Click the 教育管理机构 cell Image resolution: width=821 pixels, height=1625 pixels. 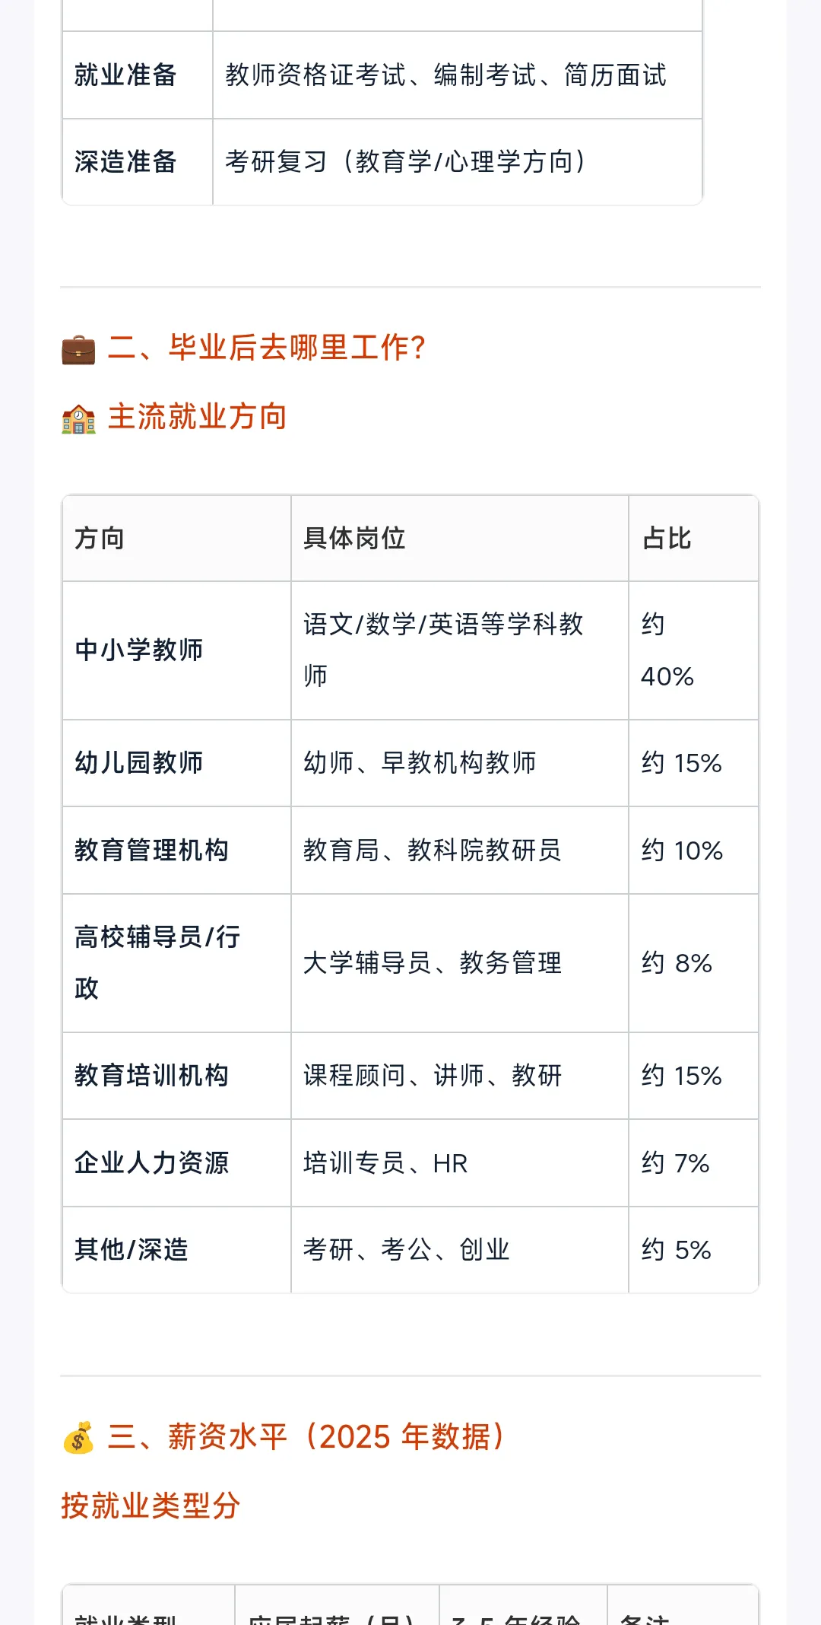[177, 851]
